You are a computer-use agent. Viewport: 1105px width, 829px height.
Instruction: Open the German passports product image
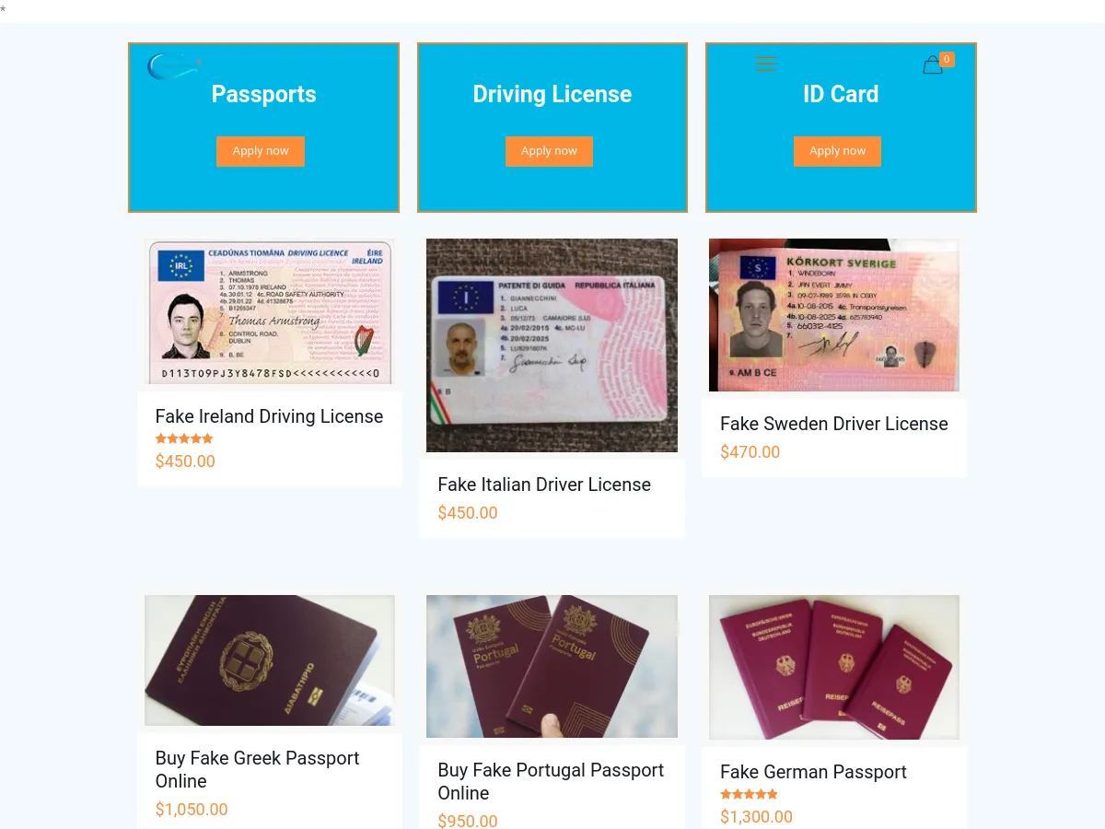coord(834,667)
